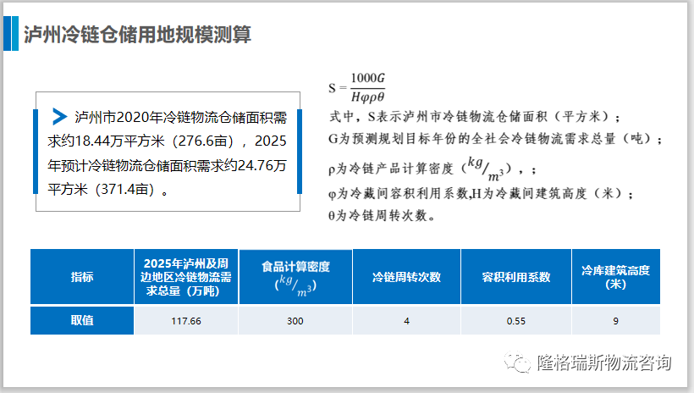Click table value 9
The height and width of the screenshot is (393, 694).
coord(615,320)
